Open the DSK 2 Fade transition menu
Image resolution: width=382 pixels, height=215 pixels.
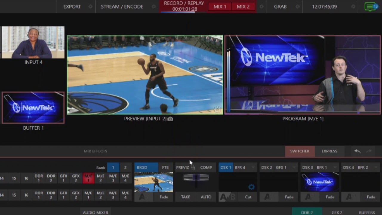click(x=289, y=197)
